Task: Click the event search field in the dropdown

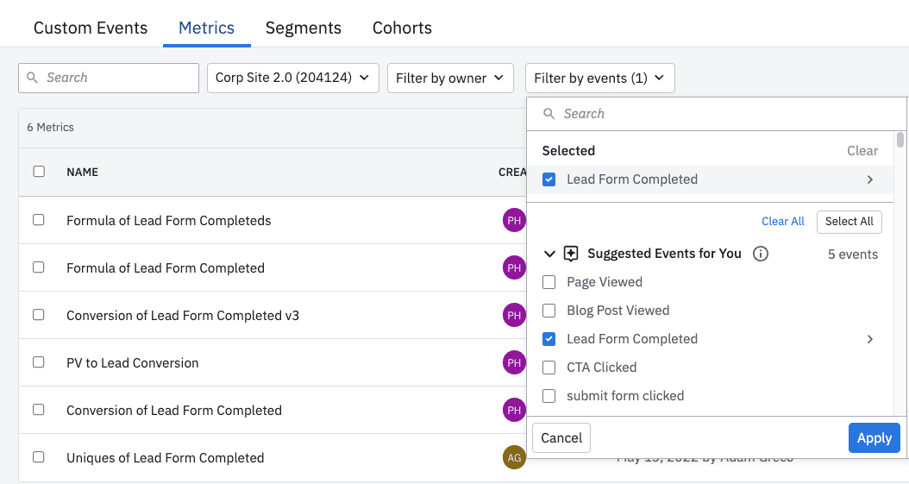Action: coord(716,114)
